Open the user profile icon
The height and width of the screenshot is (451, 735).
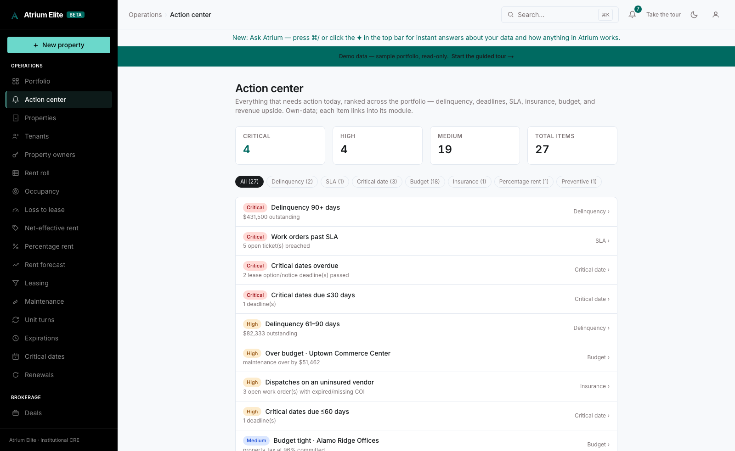716,15
